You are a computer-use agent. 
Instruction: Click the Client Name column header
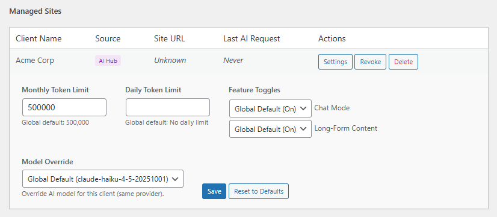pyautogui.click(x=39, y=38)
